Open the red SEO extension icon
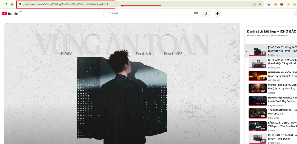297x144 pixels. [x=282, y=4]
